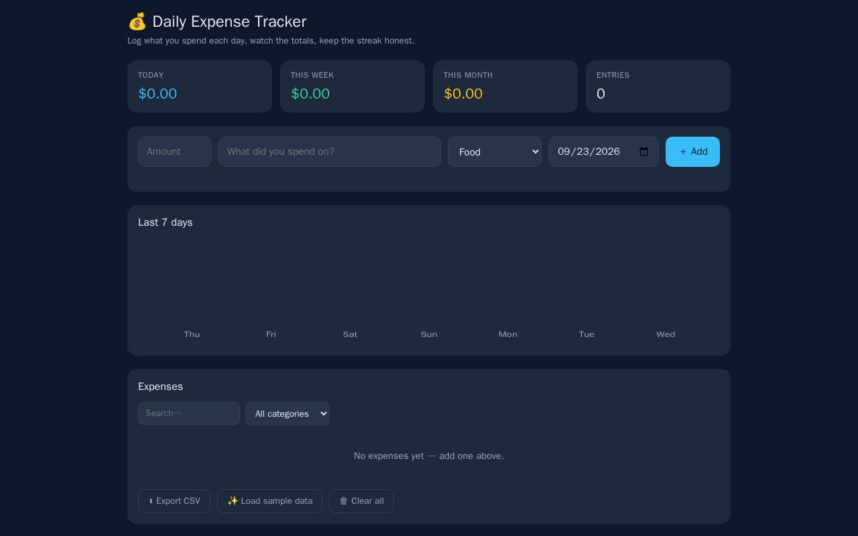Select the Today total $0.00 value
The height and width of the screenshot is (536, 858).
158,94
